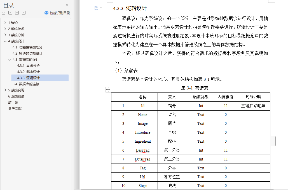Jump to 4.3.1 需求分析 heading
The height and width of the screenshot is (190, 288).
click(x=28, y=66)
